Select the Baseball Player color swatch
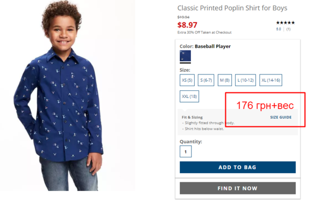Image resolution: width=319 pixels, height=202 pixels. point(185,56)
